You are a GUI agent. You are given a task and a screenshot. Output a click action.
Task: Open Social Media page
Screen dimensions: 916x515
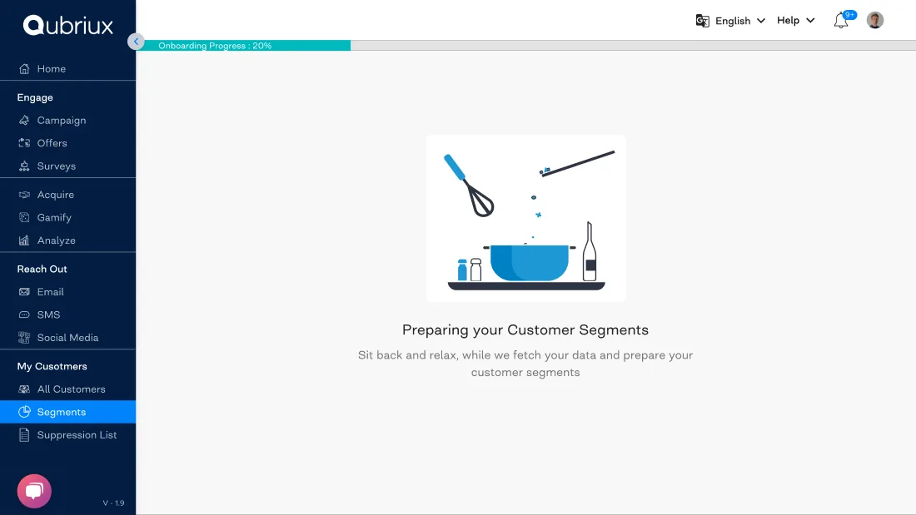coord(67,338)
